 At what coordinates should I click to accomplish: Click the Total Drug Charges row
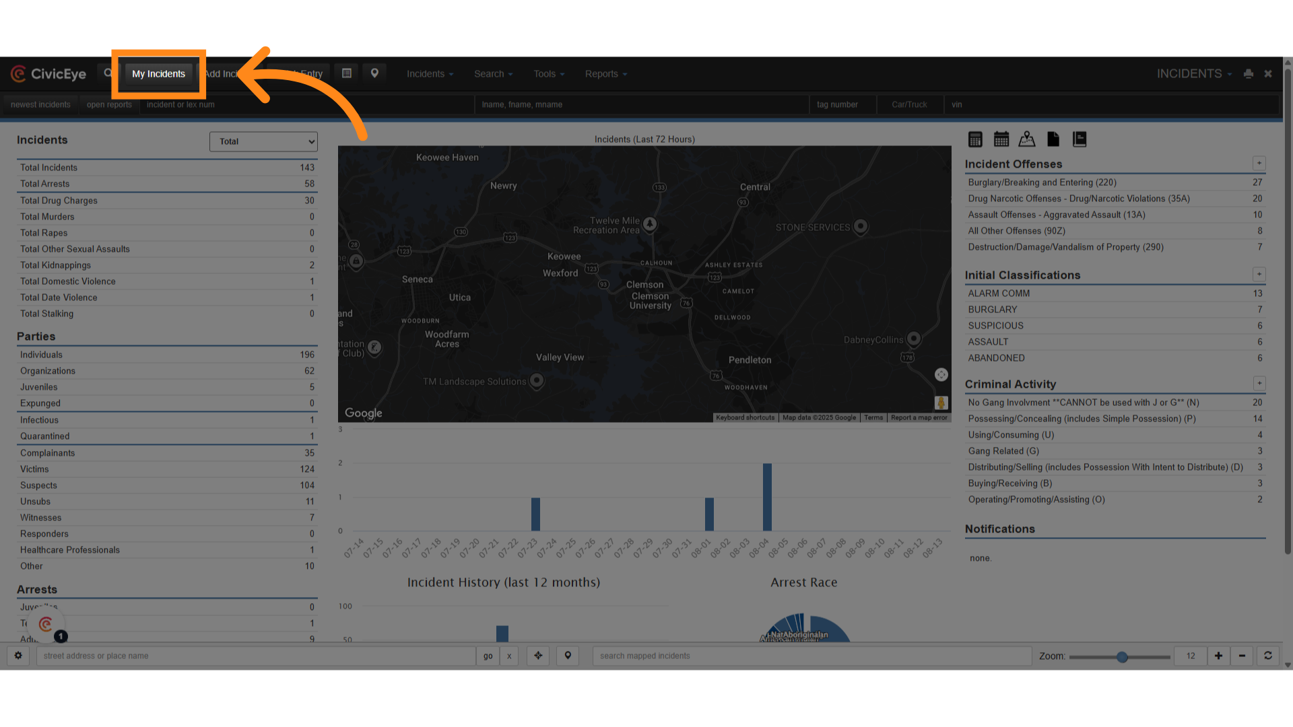point(167,201)
